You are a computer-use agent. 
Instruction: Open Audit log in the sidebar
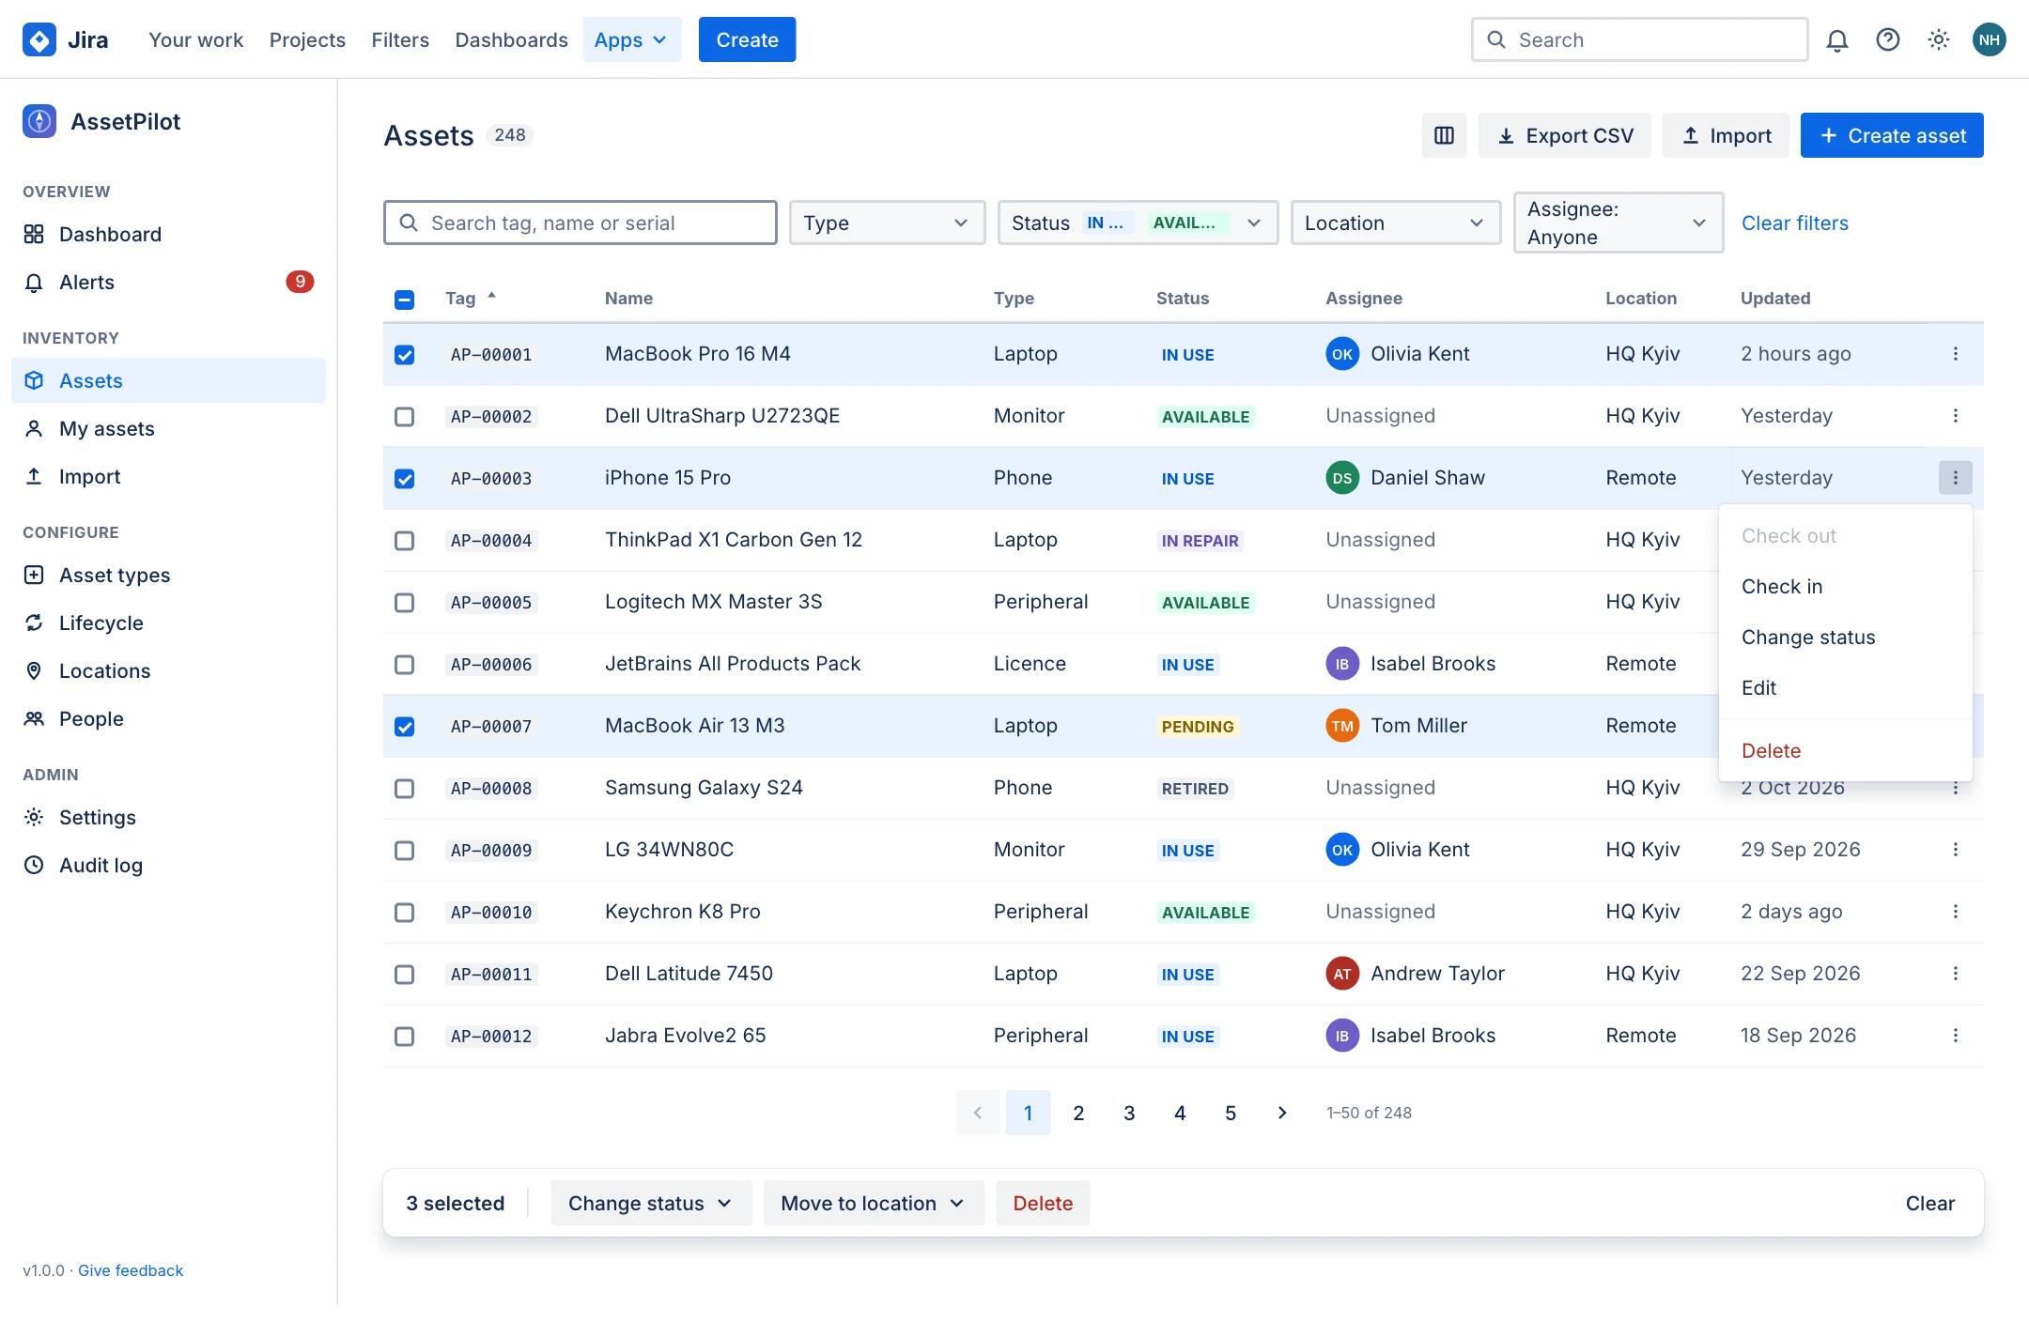pyautogui.click(x=168, y=865)
